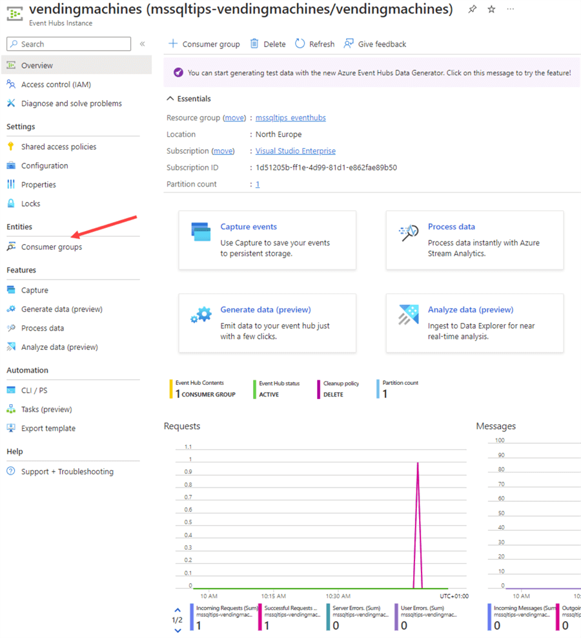
Task: Open Diagnose and solve problems
Action: click(72, 103)
